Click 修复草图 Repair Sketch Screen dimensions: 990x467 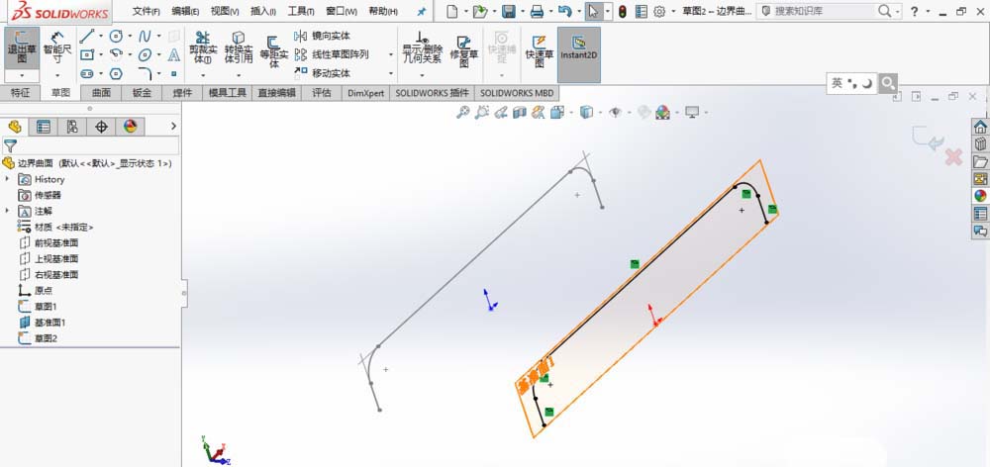pyautogui.click(x=464, y=51)
